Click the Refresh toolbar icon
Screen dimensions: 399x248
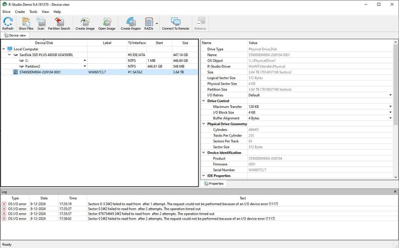(x=8, y=23)
